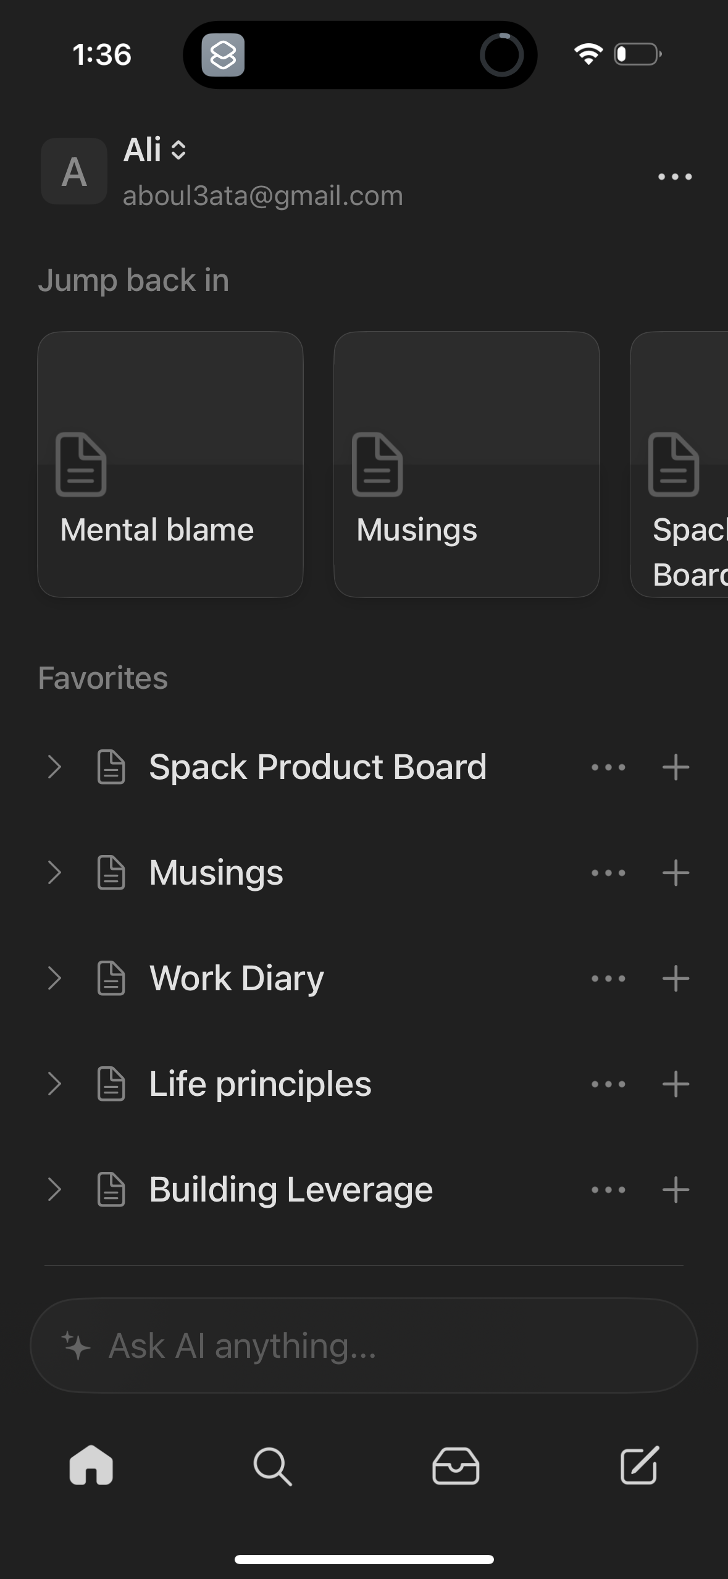Tap the document icon beside Work Diary

pos(111,977)
